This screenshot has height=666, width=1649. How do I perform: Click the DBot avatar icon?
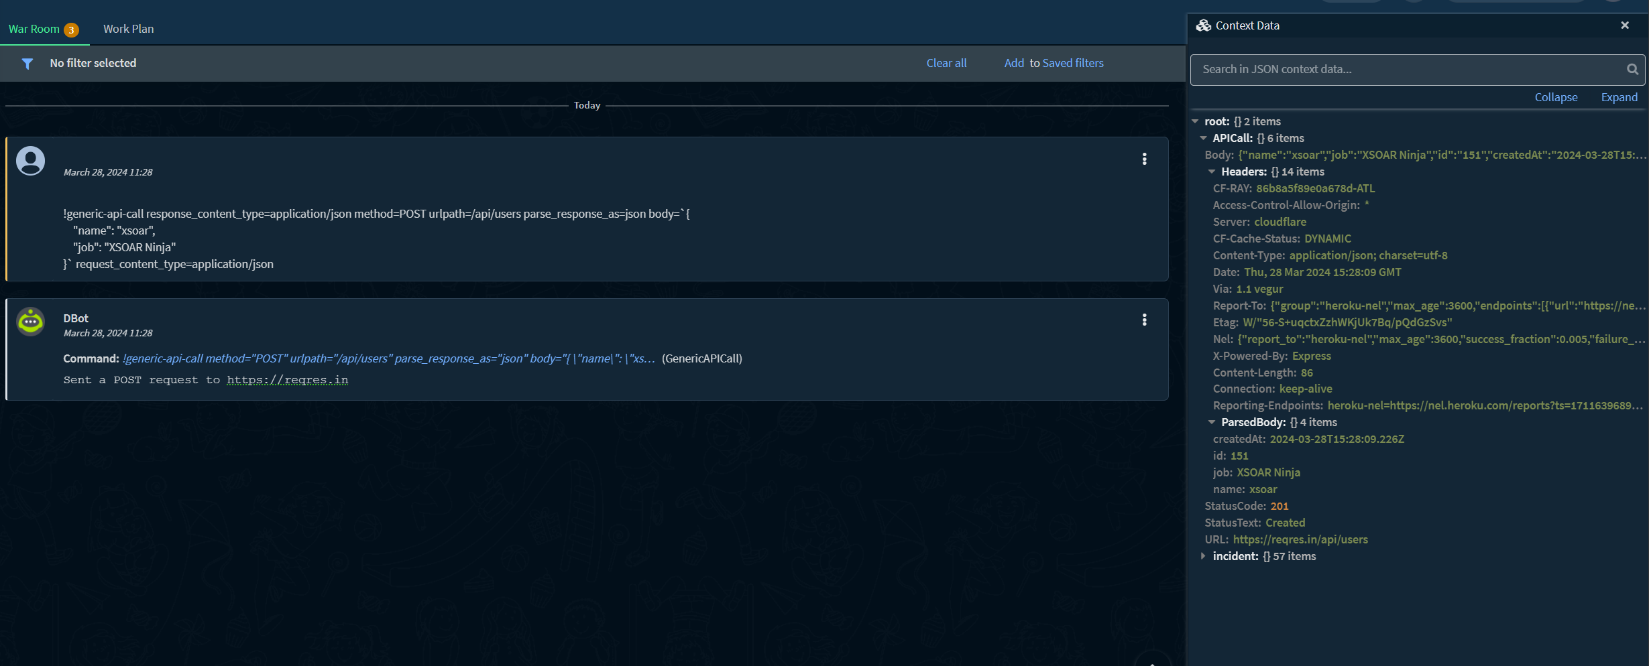pyautogui.click(x=31, y=322)
